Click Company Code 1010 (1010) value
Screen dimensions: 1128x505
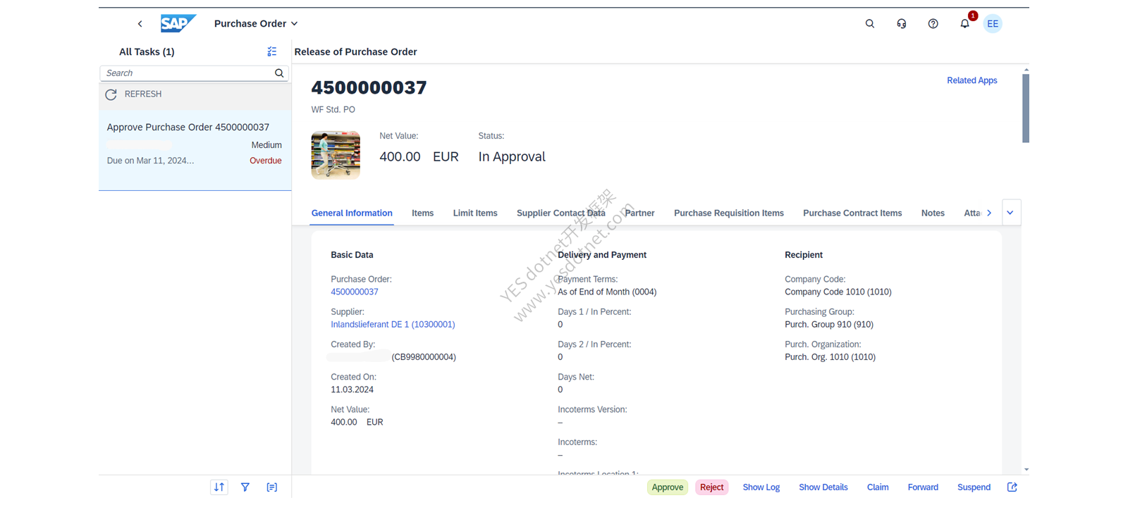[x=838, y=292]
